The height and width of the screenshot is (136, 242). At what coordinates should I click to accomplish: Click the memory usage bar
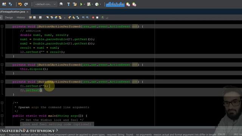115,5
